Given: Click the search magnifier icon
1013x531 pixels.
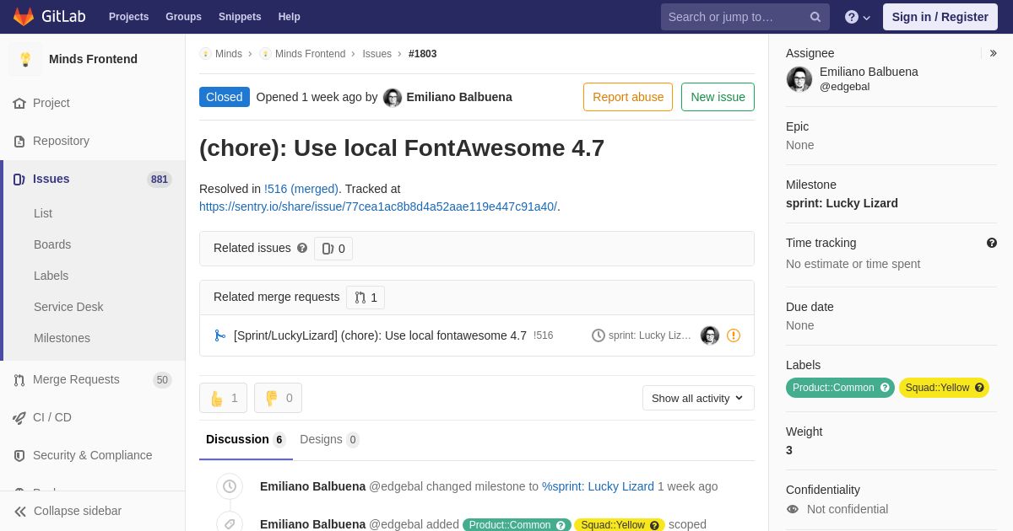Looking at the screenshot, I should [815, 17].
